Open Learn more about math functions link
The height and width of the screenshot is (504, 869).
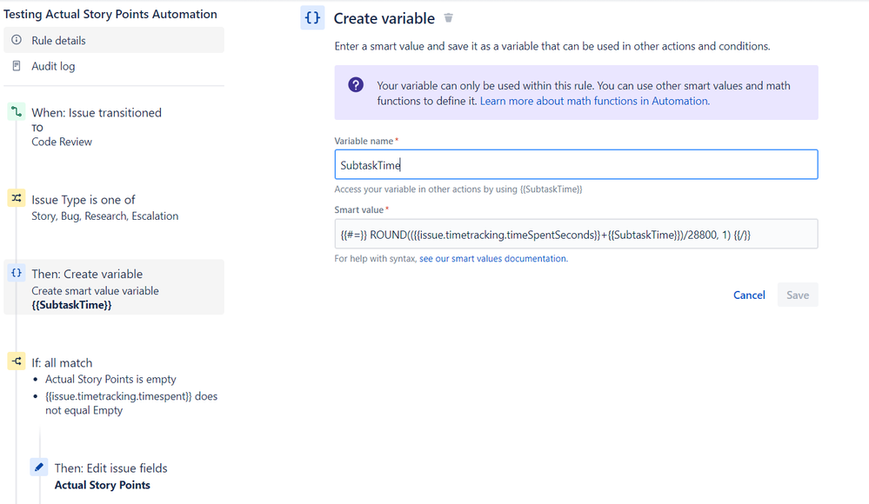coord(595,101)
